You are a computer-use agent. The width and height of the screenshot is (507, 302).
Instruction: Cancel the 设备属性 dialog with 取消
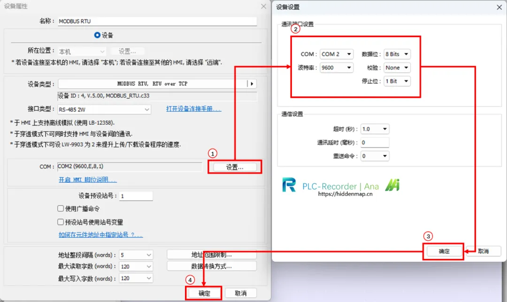click(240, 293)
